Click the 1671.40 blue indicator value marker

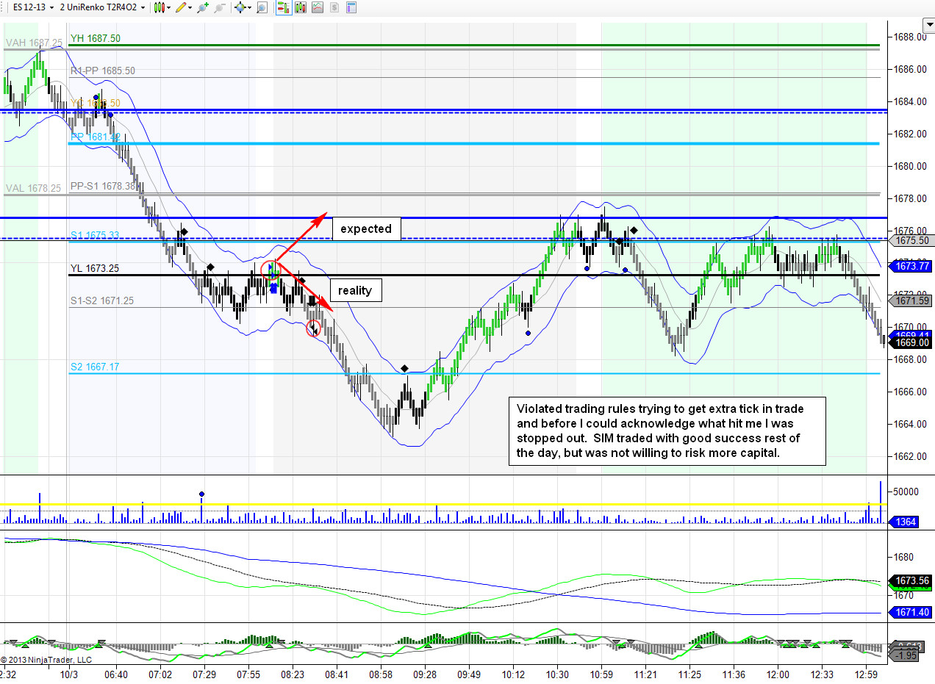pos(911,612)
